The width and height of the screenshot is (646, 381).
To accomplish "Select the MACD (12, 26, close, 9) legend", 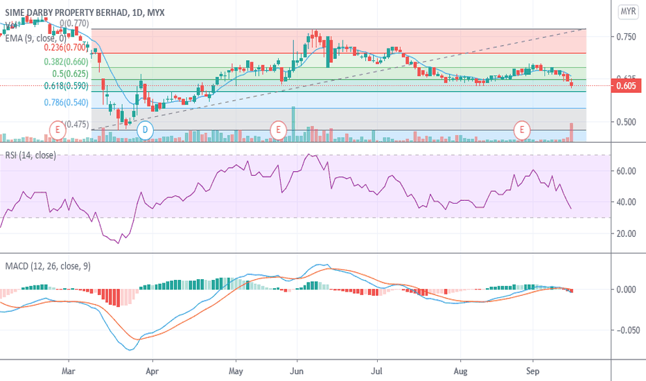I will [x=48, y=266].
